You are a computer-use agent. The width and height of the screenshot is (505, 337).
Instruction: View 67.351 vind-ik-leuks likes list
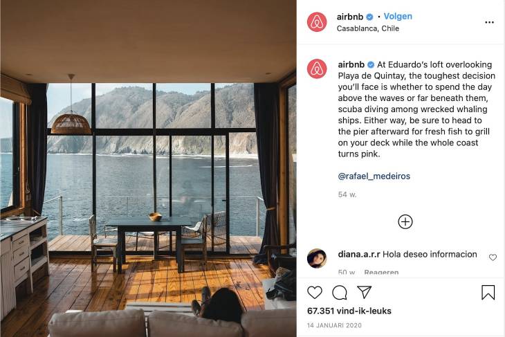tap(349, 311)
